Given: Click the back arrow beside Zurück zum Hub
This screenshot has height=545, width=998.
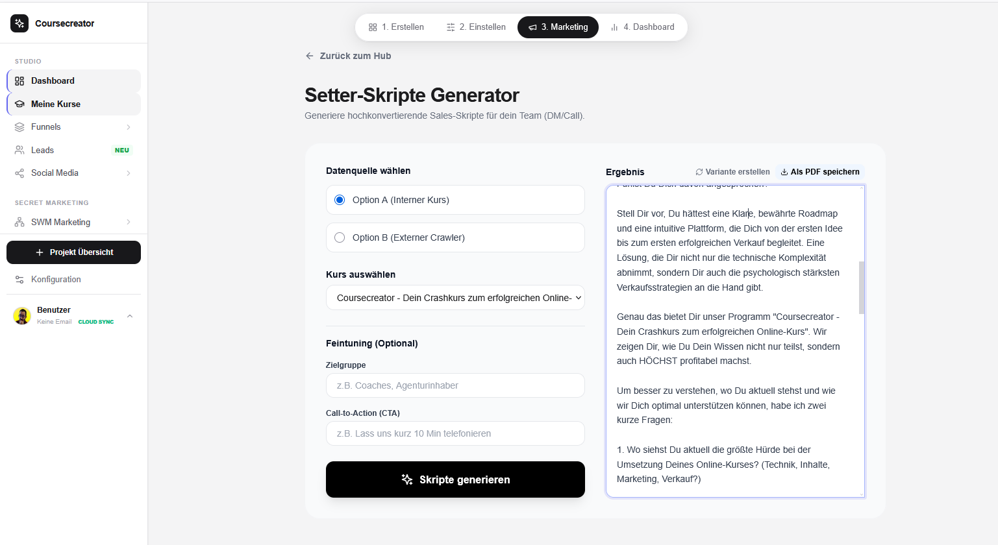Looking at the screenshot, I should click(x=310, y=56).
